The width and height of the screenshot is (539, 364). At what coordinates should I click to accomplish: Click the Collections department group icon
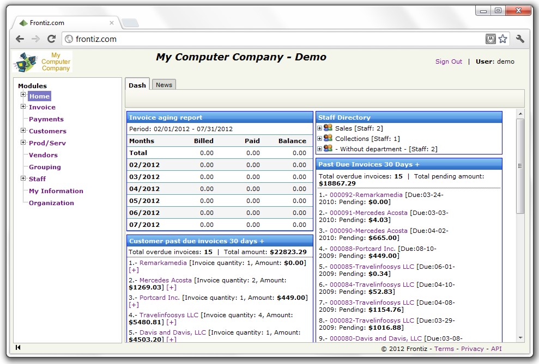click(328, 138)
